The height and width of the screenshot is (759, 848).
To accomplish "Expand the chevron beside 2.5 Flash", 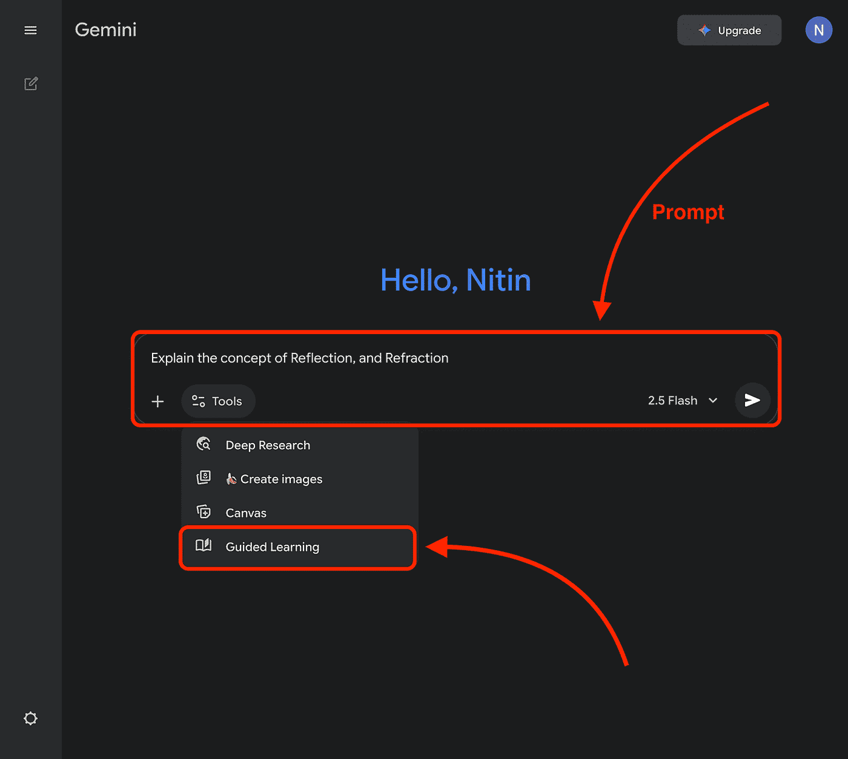I will (713, 401).
